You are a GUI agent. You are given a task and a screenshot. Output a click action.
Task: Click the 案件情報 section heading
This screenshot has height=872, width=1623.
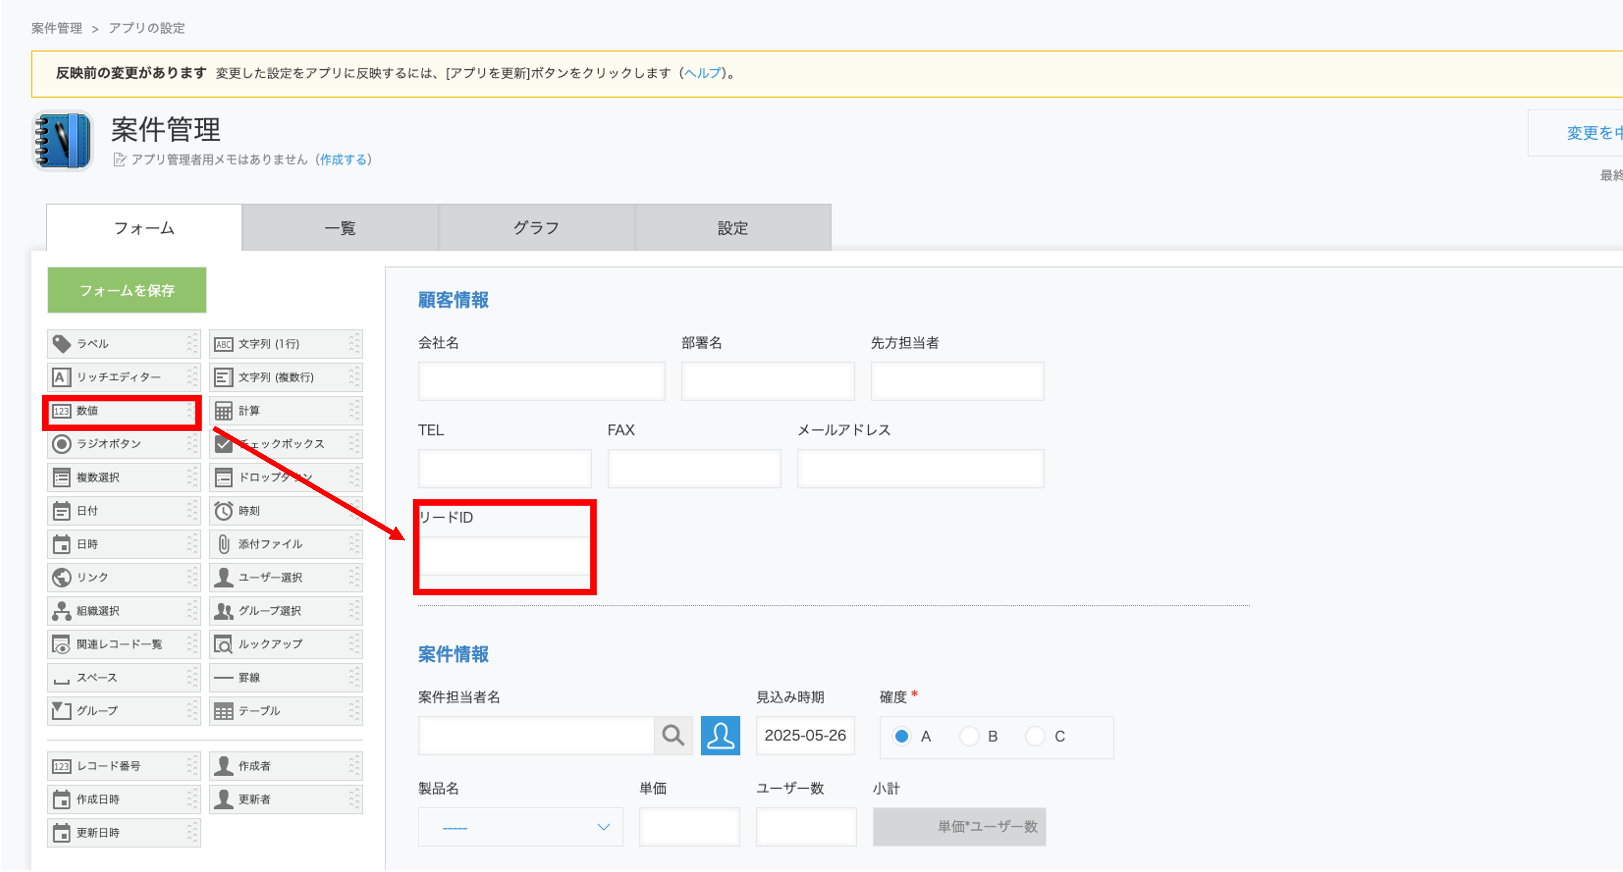tap(453, 655)
